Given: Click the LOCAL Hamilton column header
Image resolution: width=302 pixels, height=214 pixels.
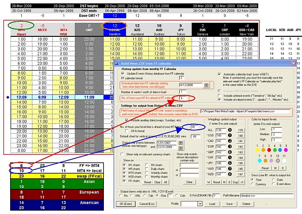Looking at the screenshot, I should (x=115, y=30).
